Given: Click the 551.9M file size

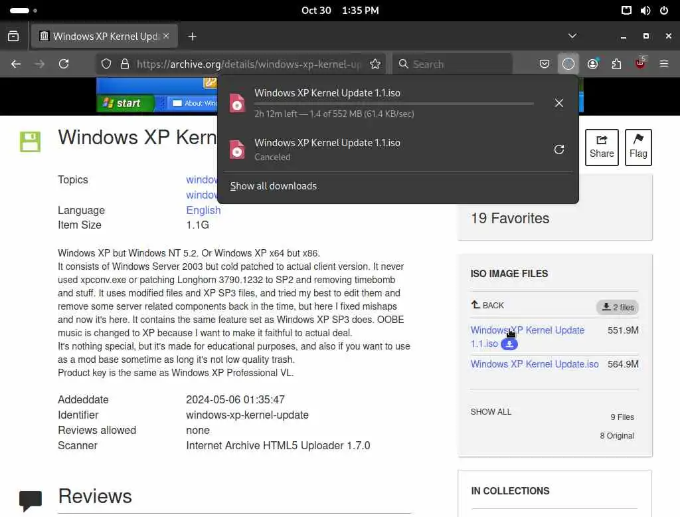Looking at the screenshot, I should coord(623,330).
